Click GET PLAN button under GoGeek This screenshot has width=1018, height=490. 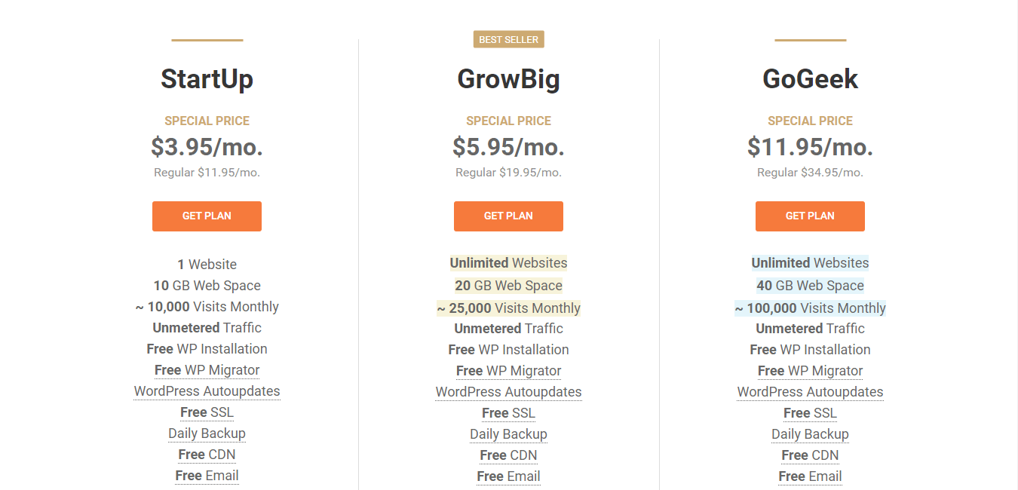coord(810,216)
